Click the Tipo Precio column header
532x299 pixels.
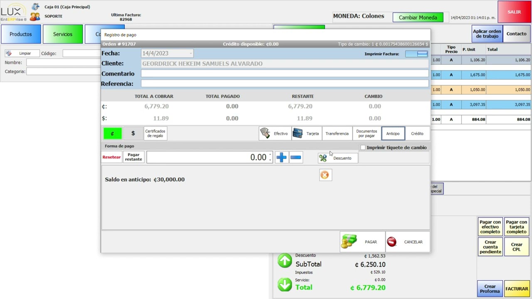click(x=451, y=49)
